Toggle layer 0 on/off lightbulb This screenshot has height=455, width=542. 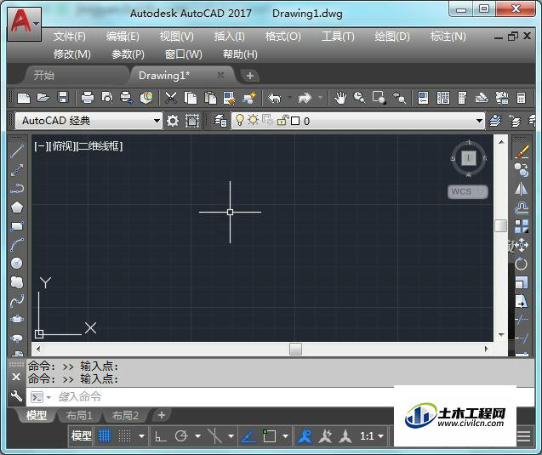(239, 120)
